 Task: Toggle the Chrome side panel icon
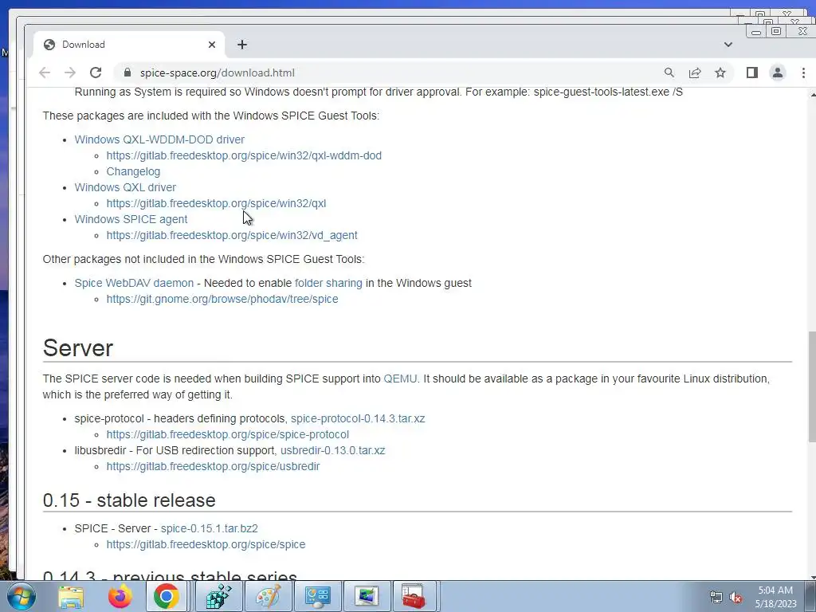click(x=752, y=73)
